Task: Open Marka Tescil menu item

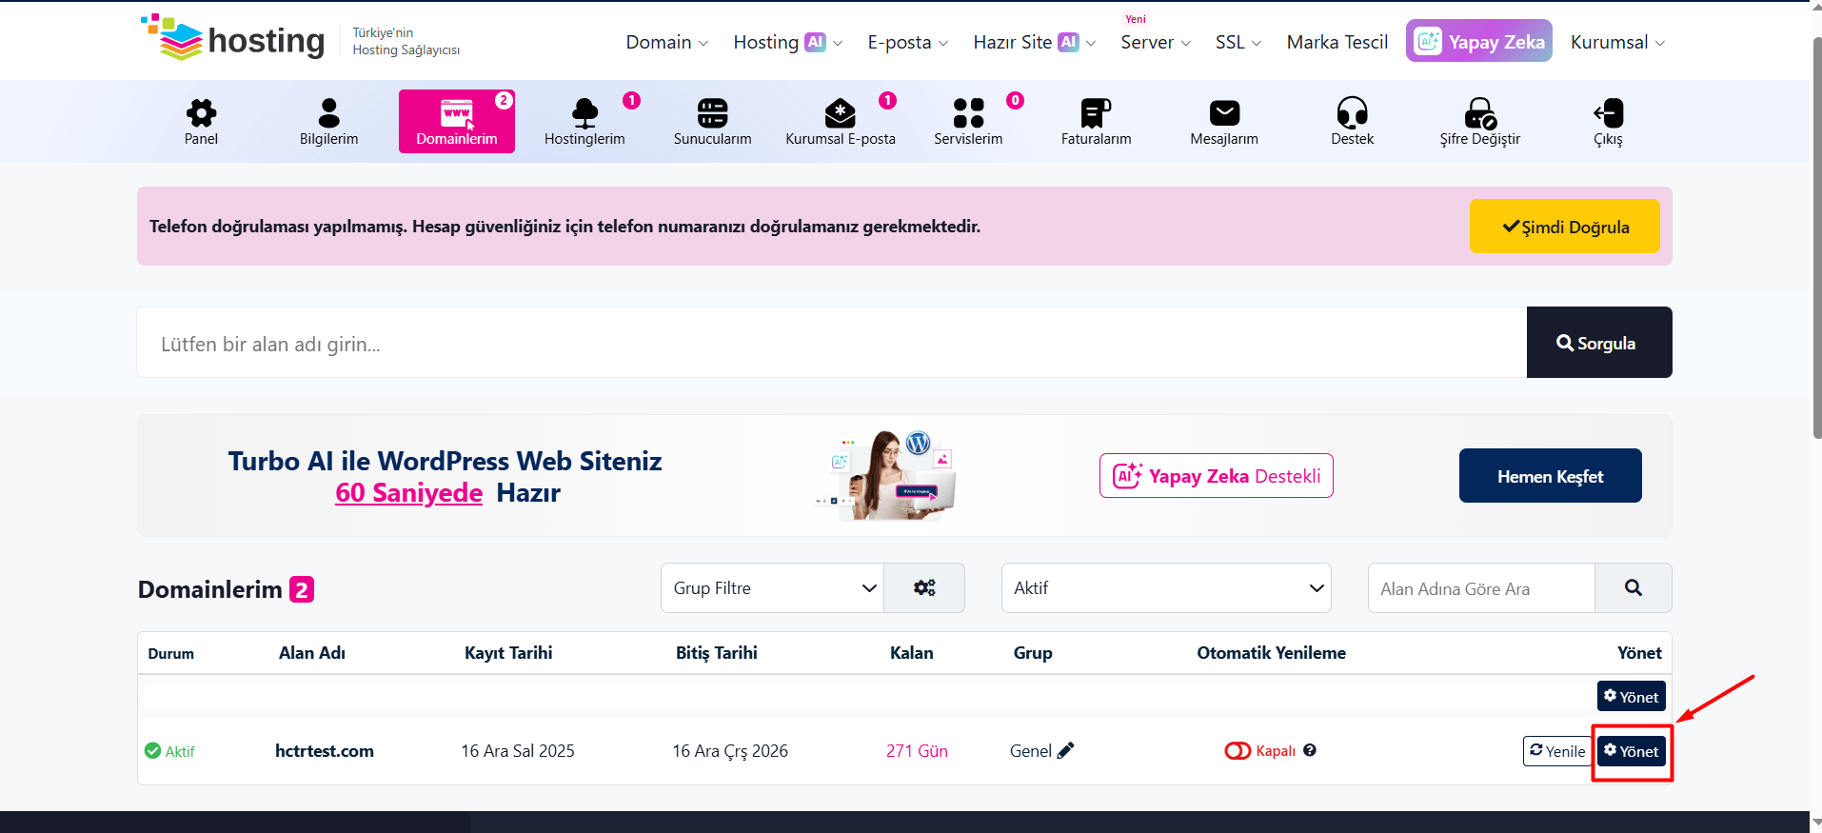Action: pos(1337,42)
